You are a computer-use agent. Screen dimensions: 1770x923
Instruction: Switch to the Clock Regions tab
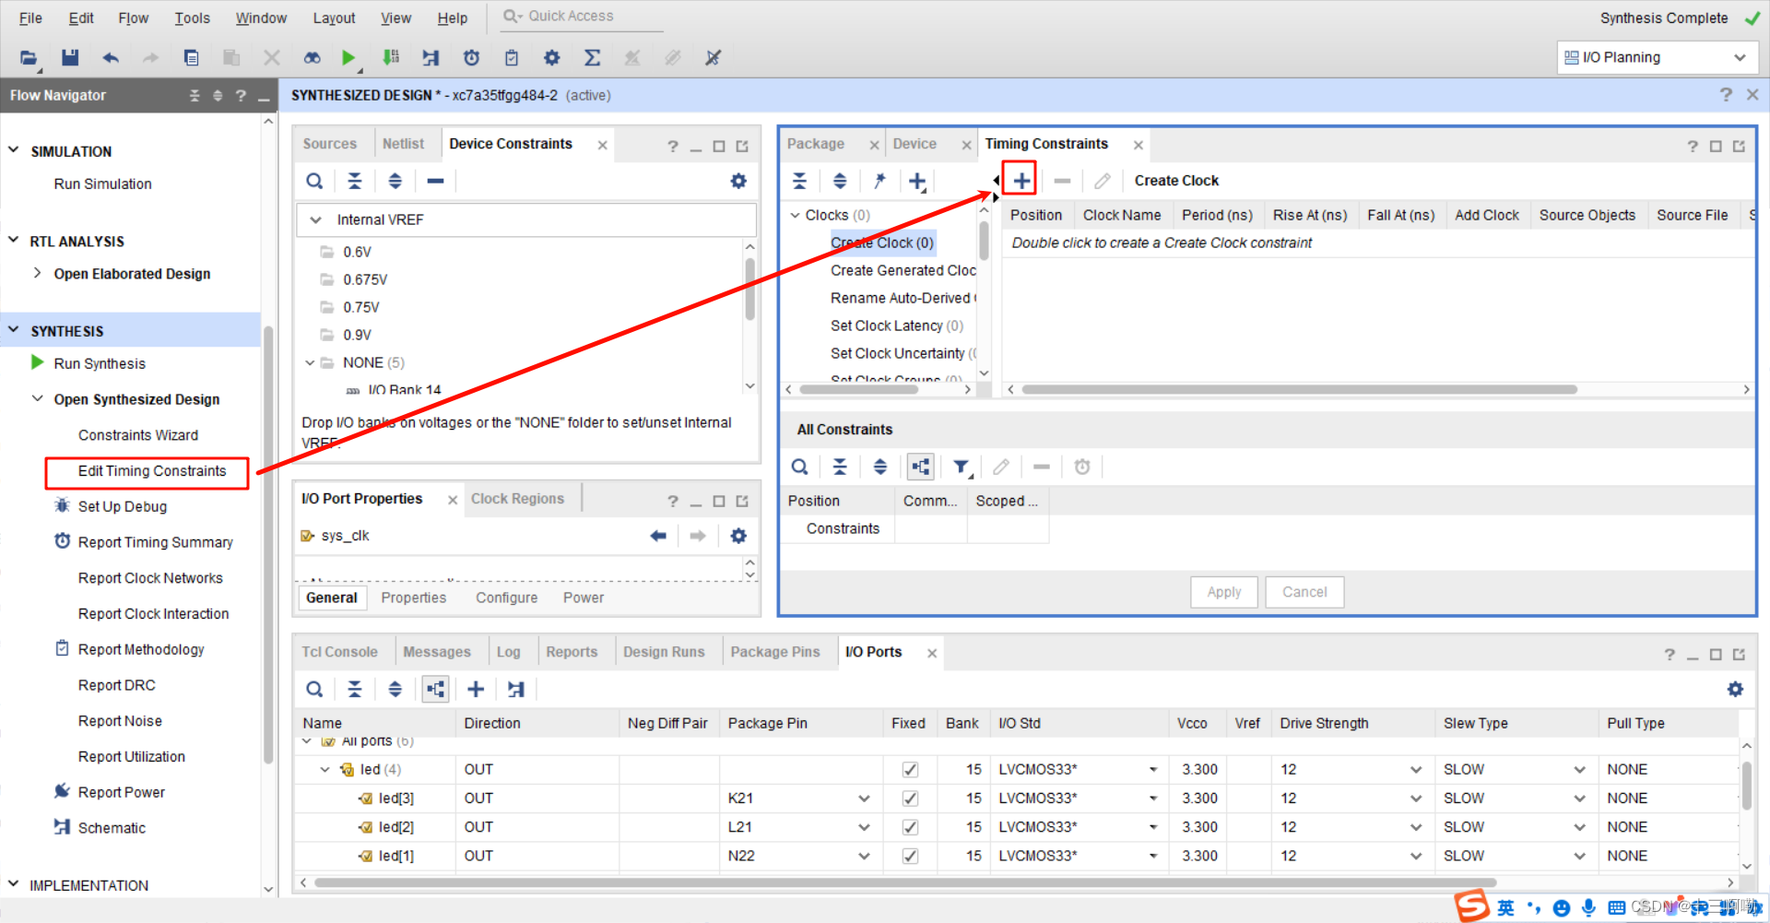pyautogui.click(x=517, y=499)
